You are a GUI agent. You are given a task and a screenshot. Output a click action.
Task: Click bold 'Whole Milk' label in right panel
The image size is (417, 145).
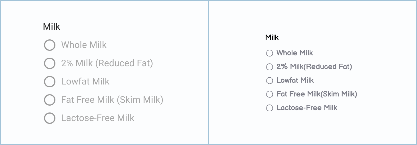point(294,53)
